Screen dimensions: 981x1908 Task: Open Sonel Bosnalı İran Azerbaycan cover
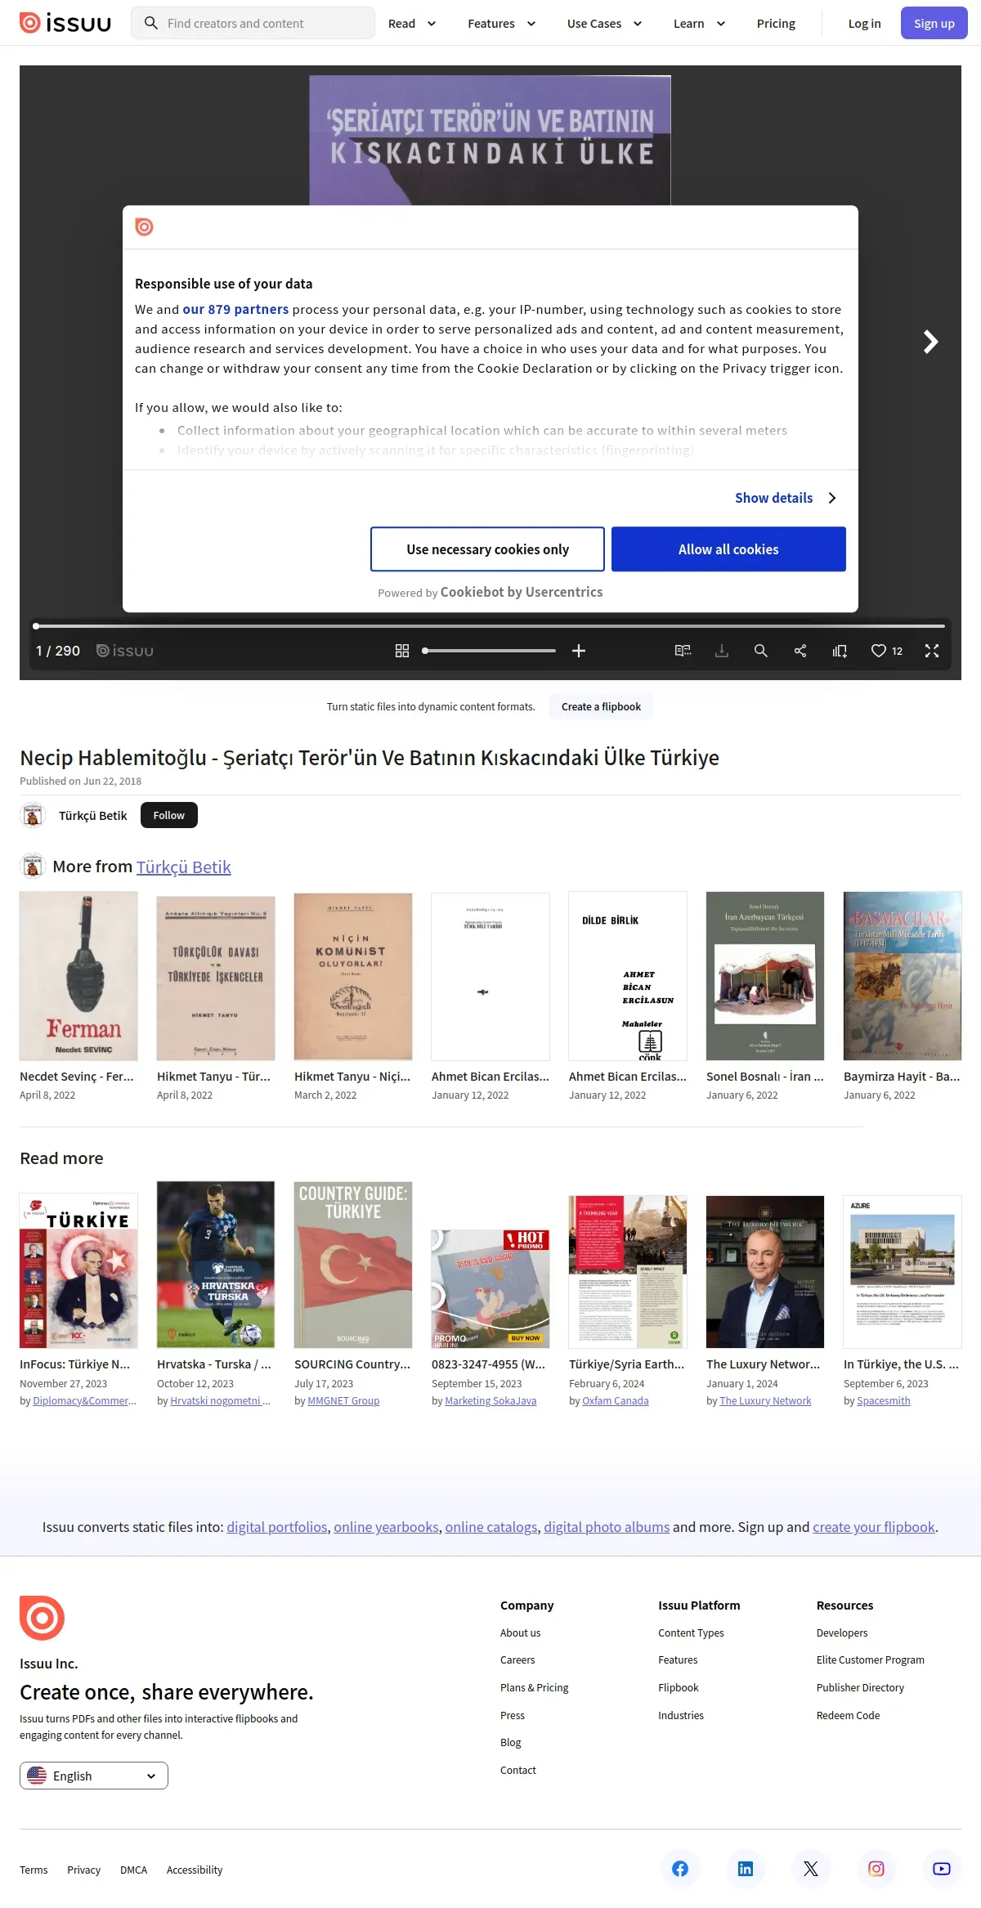click(765, 976)
